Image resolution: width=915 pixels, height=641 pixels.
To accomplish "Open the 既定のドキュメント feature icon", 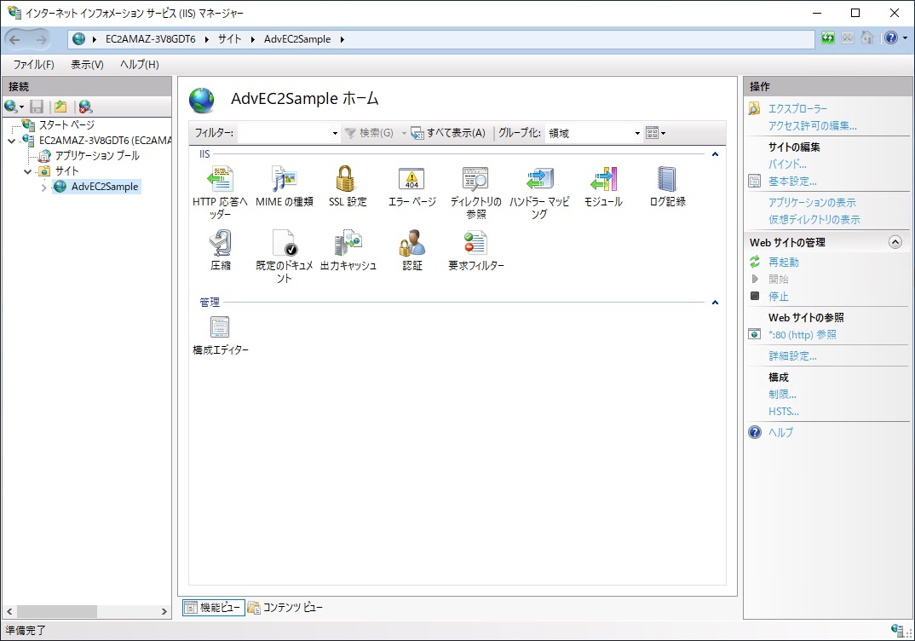I will 285,243.
